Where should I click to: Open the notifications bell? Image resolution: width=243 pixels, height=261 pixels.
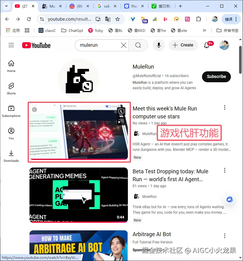click(207, 45)
